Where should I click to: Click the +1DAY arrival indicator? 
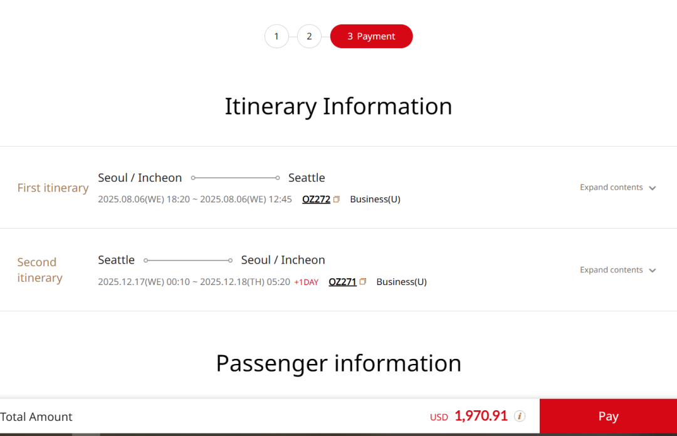307,282
